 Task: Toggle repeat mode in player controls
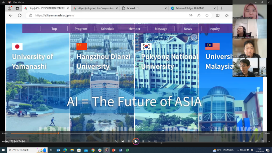[x=156, y=142]
